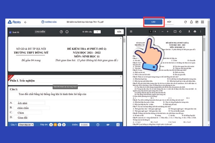Click the link icon in Câu 1 bar

(108, 125)
